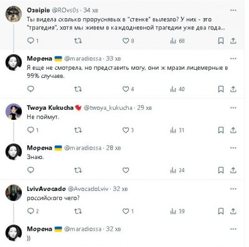Share the Морена tweet saying 'Знаю.'
This screenshot has width=249, height=247.
point(233,170)
